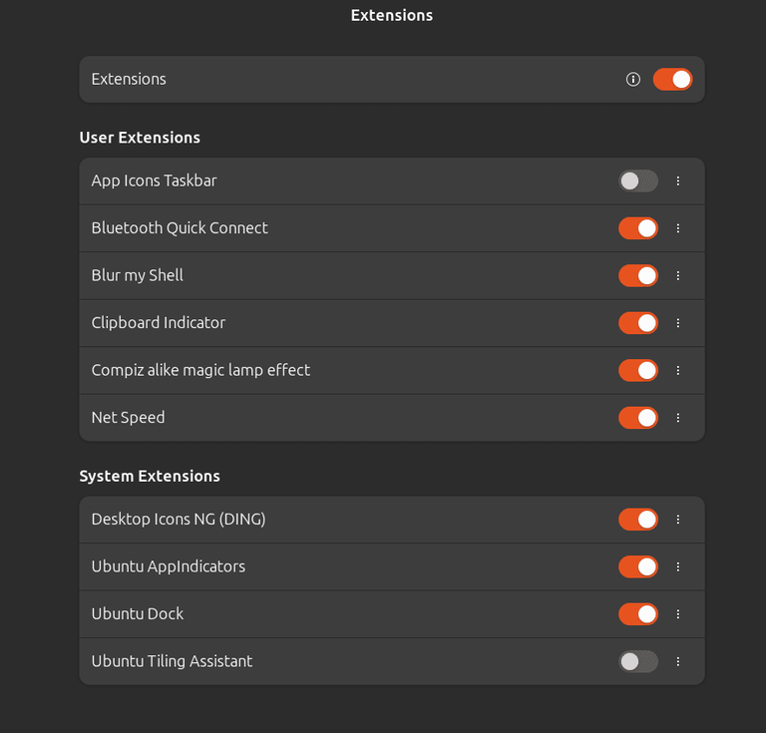This screenshot has width=766, height=733.
Task: Open three-dot menu for Bluetooth Quick Connect
Action: (x=678, y=228)
